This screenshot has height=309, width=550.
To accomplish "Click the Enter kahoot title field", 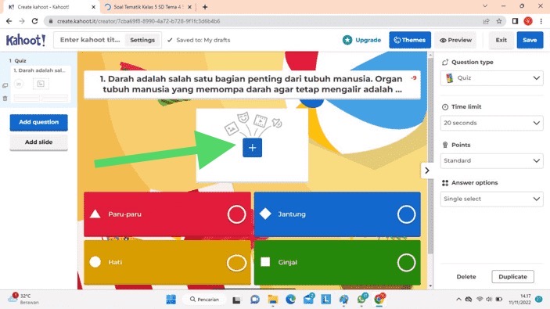I will point(90,40).
